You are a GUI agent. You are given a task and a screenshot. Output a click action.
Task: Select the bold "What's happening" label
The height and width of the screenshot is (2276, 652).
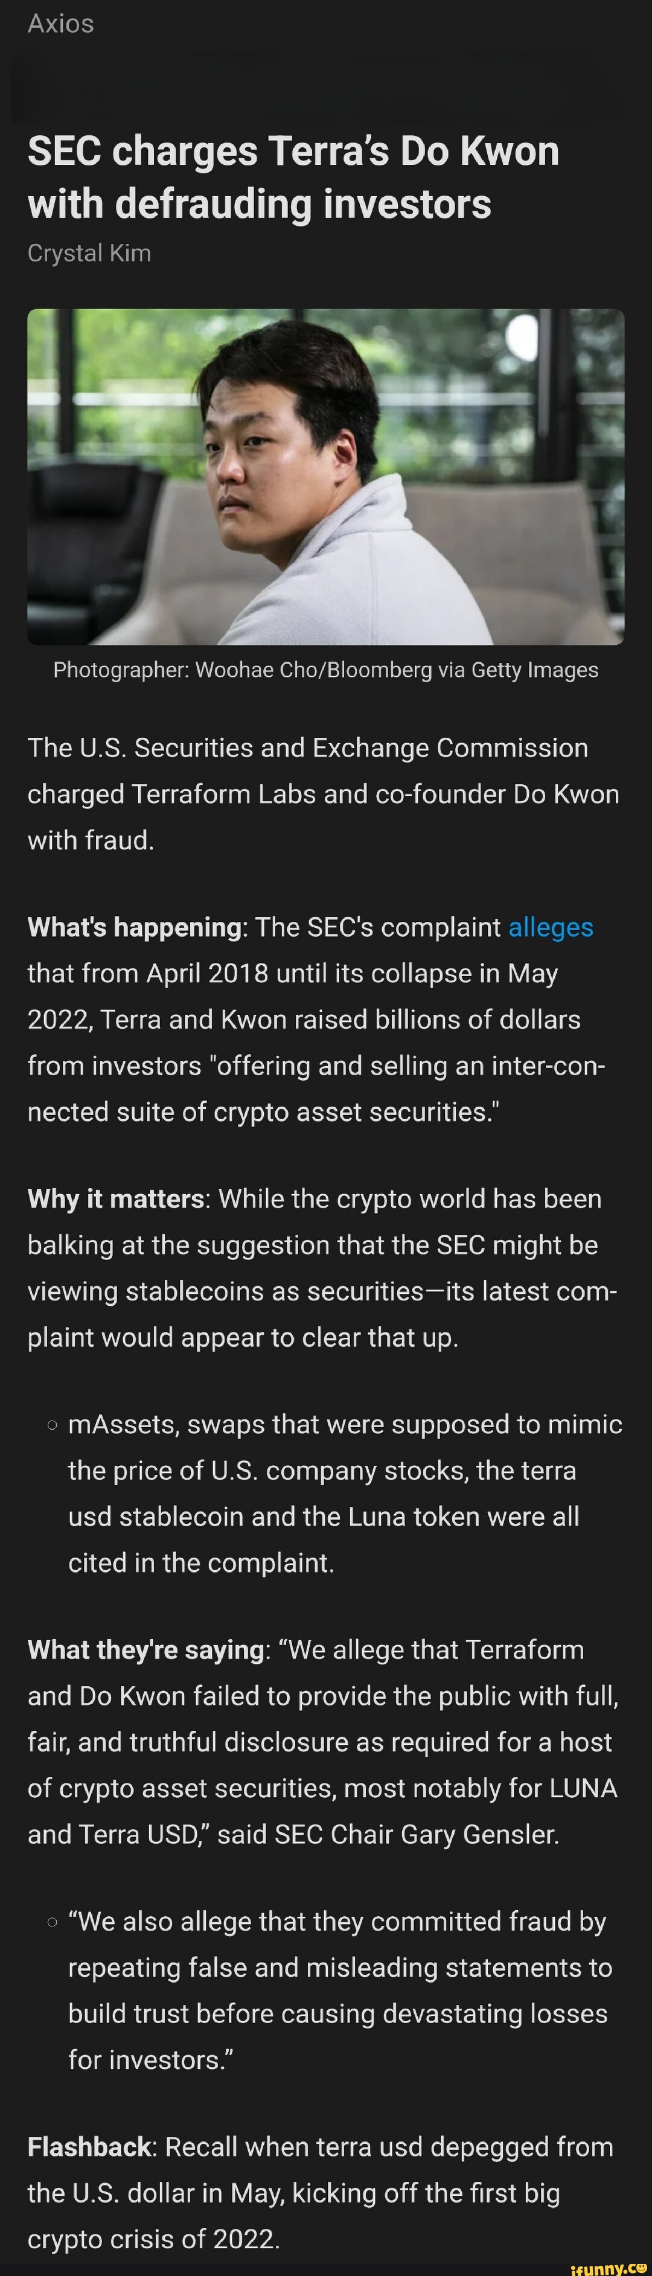coord(134,927)
